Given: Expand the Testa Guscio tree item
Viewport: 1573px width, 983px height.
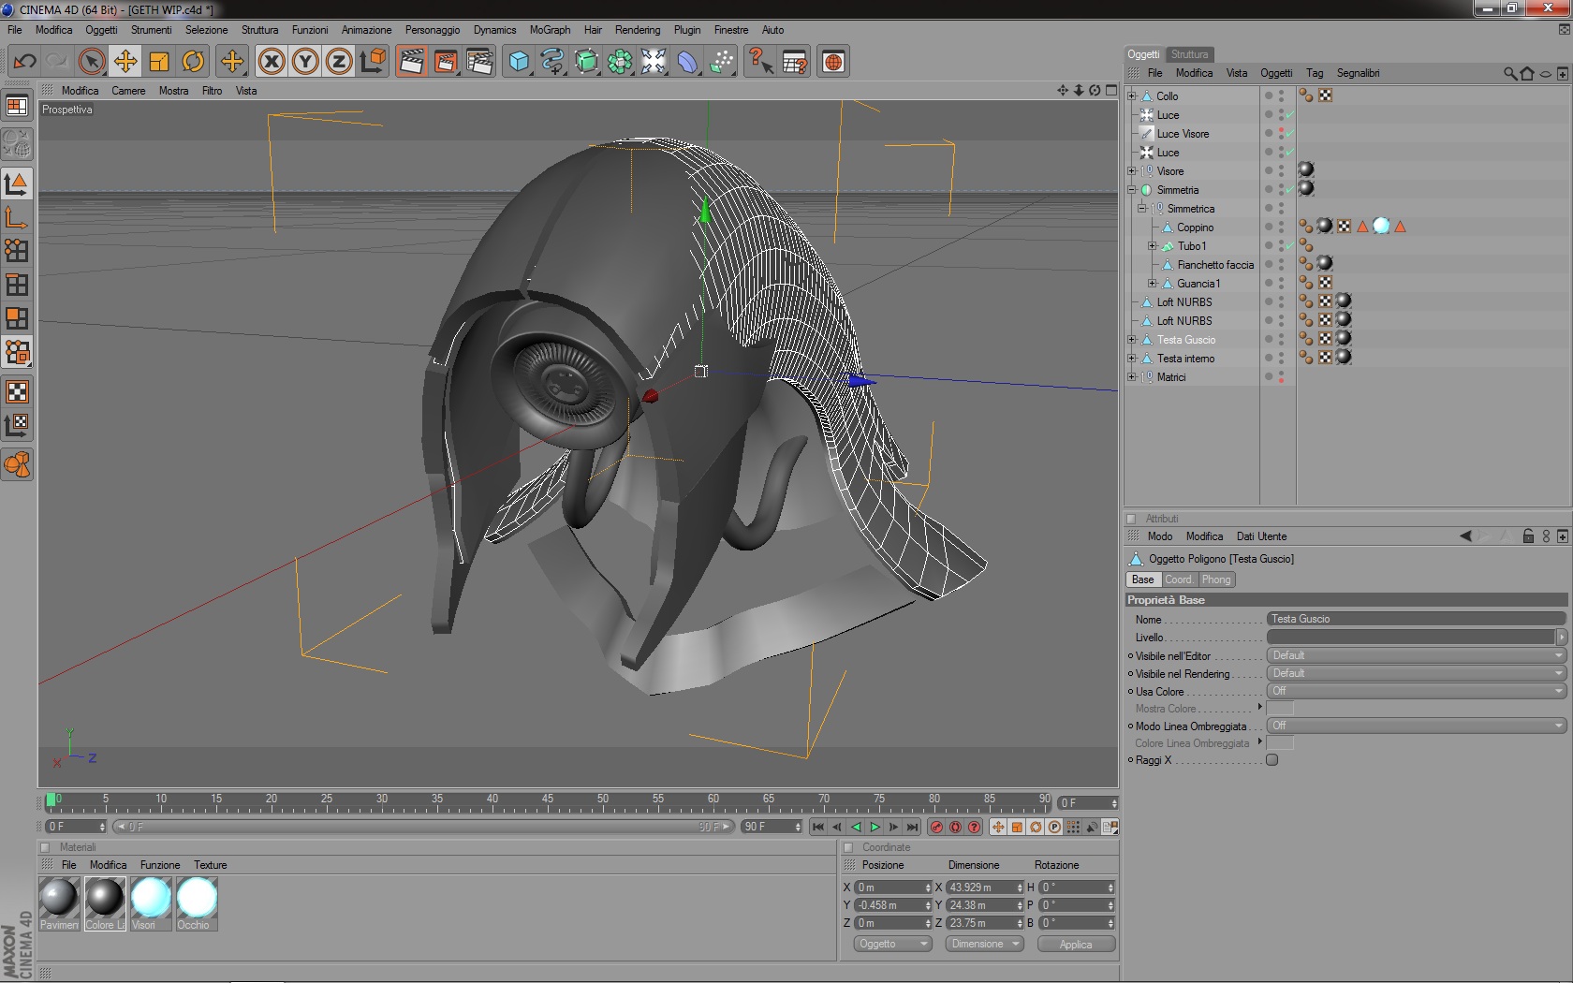Looking at the screenshot, I should pyautogui.click(x=1132, y=340).
